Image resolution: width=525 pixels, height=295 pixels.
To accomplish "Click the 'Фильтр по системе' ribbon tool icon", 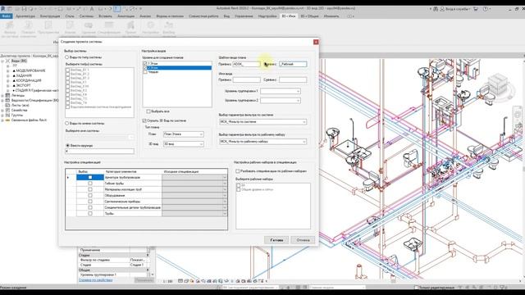I will coord(9,25).
